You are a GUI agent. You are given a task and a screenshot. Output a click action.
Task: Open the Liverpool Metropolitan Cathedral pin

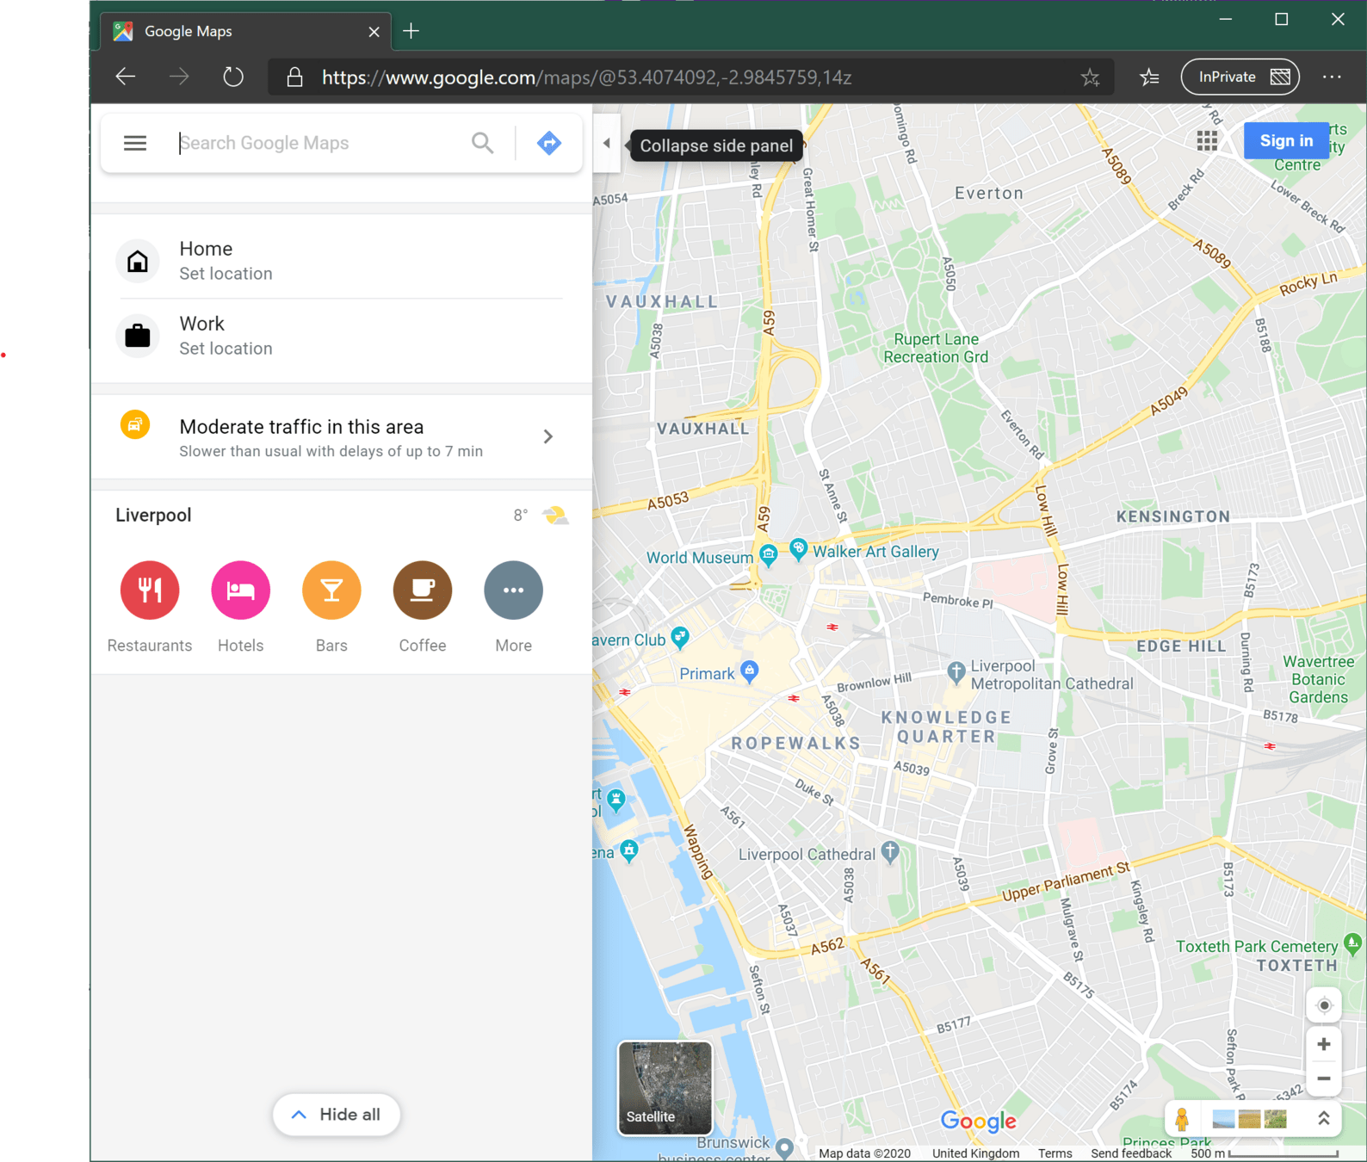pyautogui.click(x=956, y=672)
